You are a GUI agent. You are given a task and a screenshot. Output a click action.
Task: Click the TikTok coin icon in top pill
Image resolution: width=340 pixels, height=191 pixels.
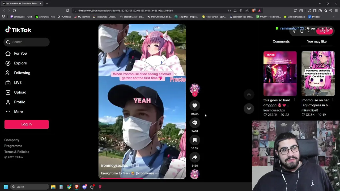point(295,31)
